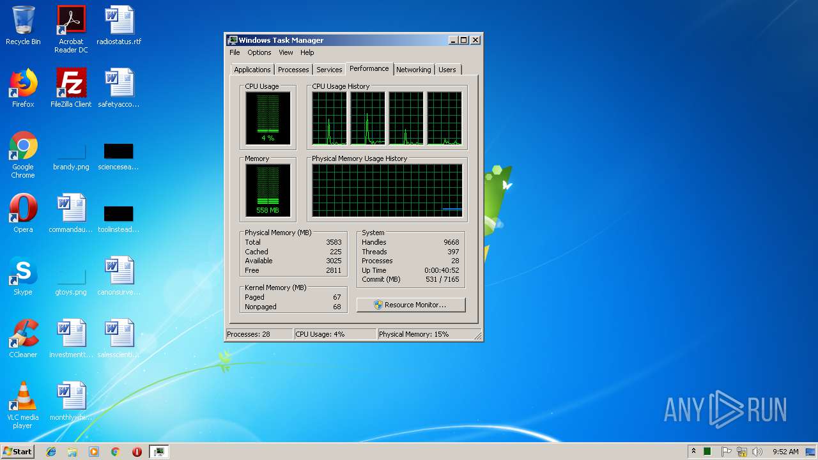
Task: Click Chrome icon in taskbar
Action: (x=116, y=452)
